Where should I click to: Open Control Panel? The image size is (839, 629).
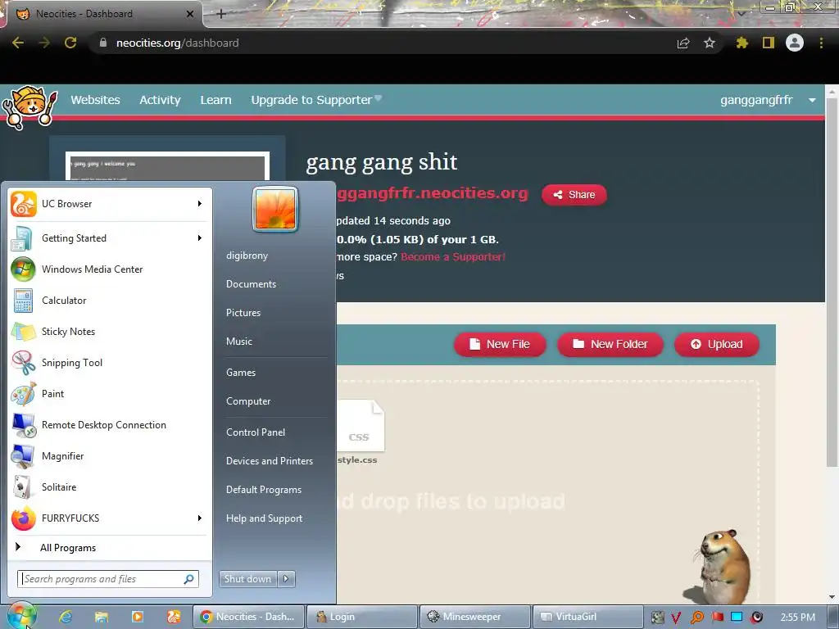point(256,432)
